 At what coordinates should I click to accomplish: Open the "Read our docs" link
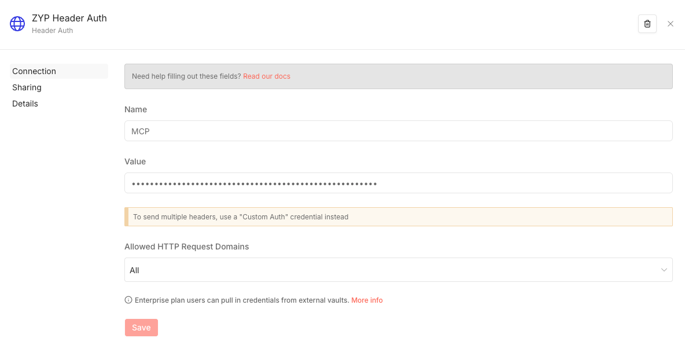266,76
